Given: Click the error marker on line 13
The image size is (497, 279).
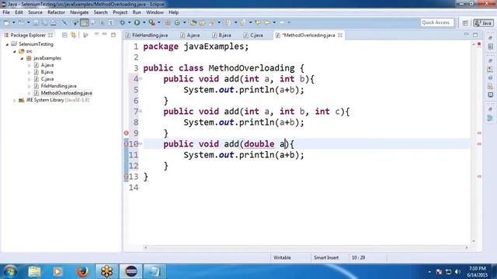Looking at the screenshot, I should (126, 177).
